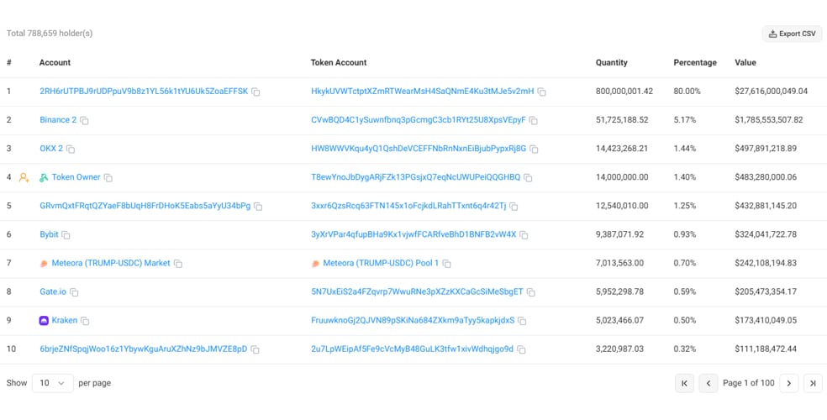
Task: Open the Gate.io account link
Action: pos(53,291)
